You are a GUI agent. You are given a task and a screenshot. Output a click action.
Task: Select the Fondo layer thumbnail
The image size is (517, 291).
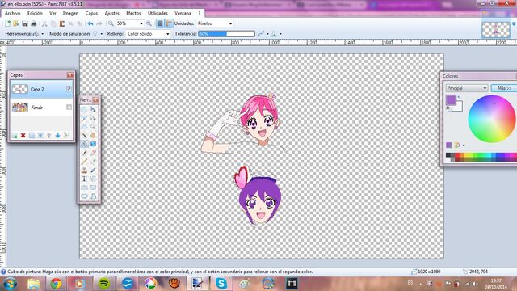point(19,108)
